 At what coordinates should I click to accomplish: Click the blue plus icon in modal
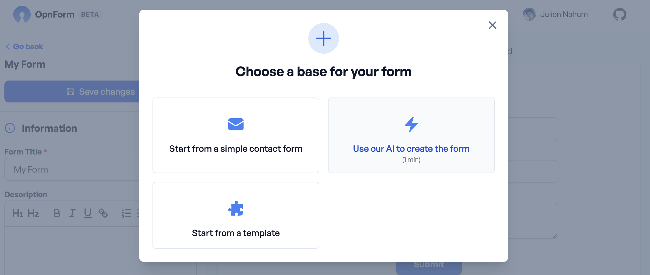pos(323,38)
